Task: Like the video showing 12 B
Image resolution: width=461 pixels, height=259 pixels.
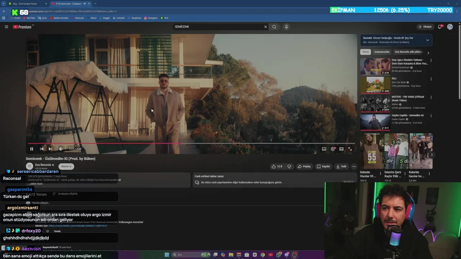Action: point(277,167)
